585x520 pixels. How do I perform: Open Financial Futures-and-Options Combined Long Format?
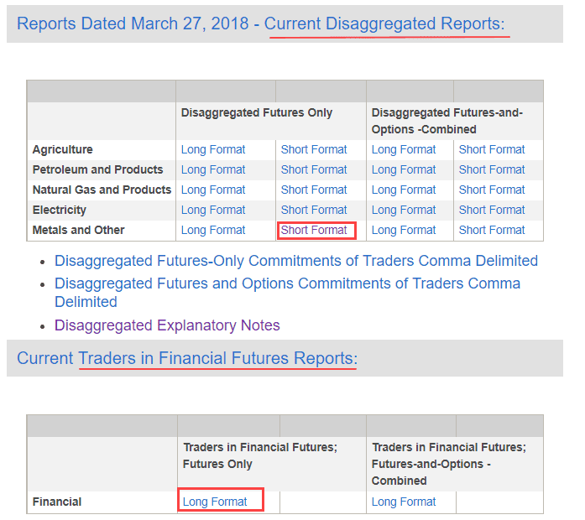404,502
